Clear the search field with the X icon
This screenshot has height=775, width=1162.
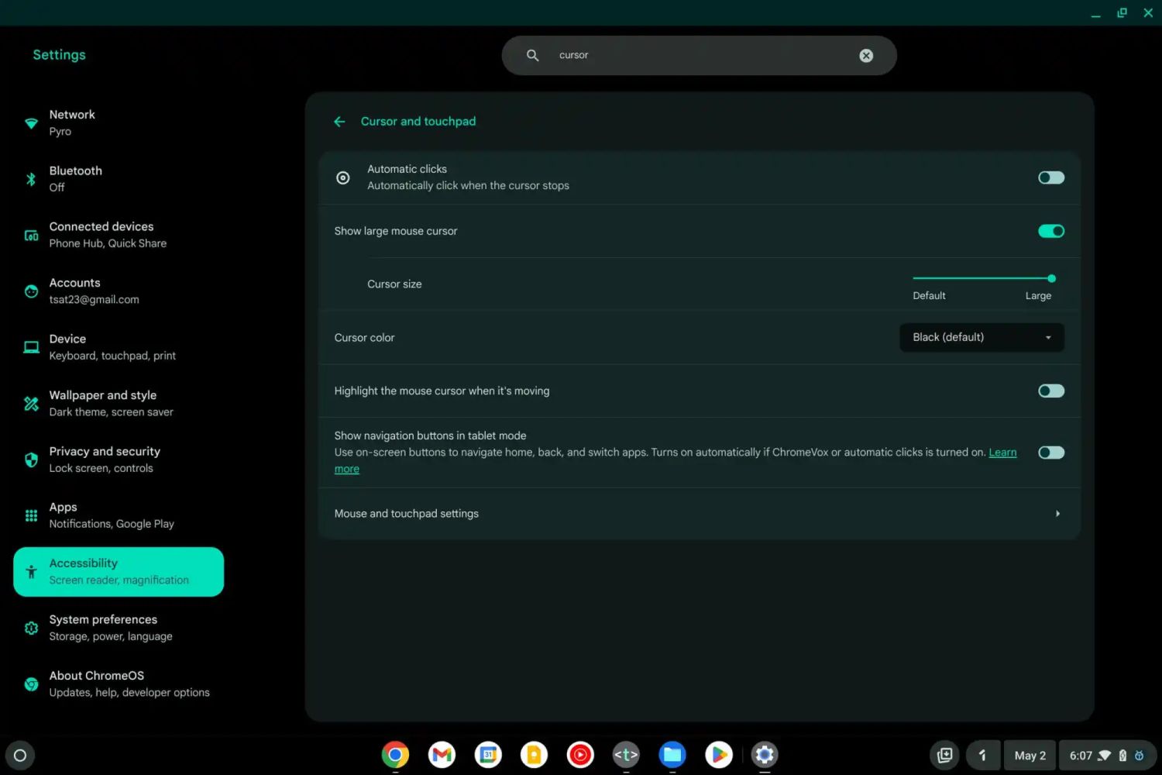point(866,56)
